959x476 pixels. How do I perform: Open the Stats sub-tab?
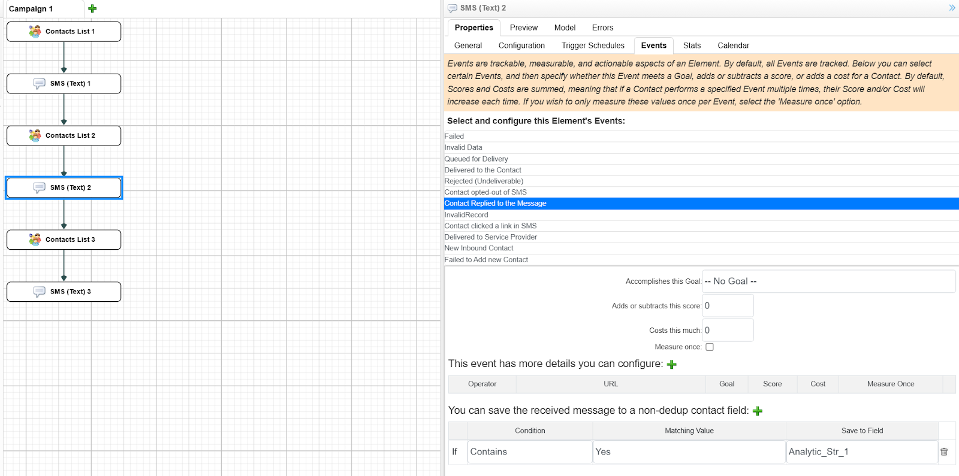pos(692,46)
